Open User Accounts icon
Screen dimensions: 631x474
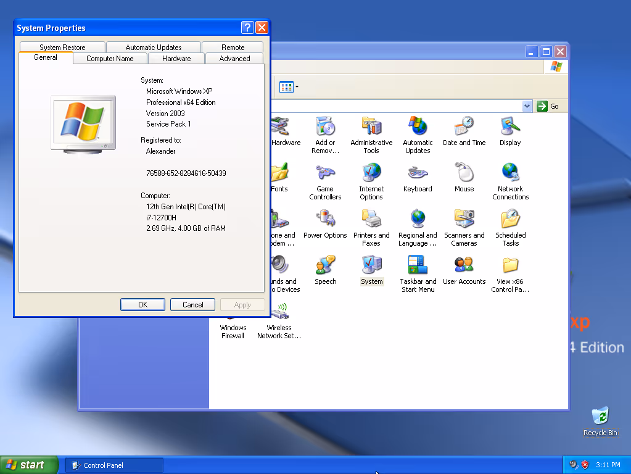coord(464,270)
